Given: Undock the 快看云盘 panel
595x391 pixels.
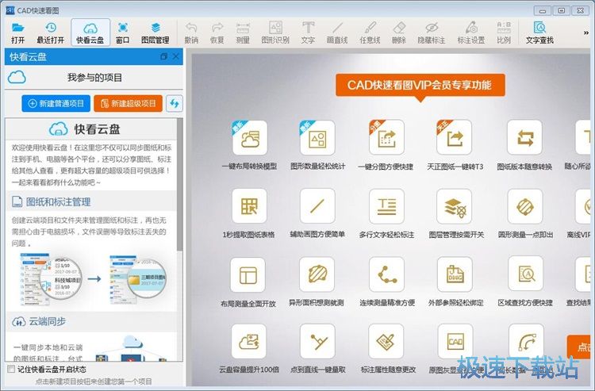Looking at the screenshot, I should click(163, 56).
